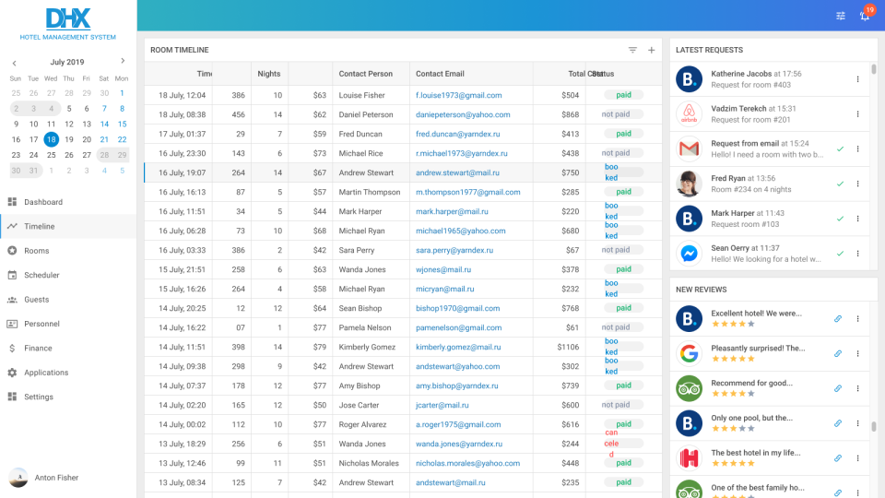Open the Settings menu item
885x498 pixels.
[67, 397]
